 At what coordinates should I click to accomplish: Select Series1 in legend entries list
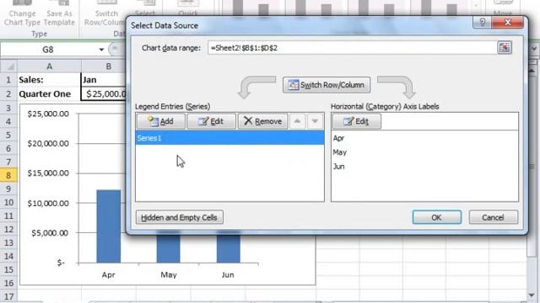click(229, 138)
